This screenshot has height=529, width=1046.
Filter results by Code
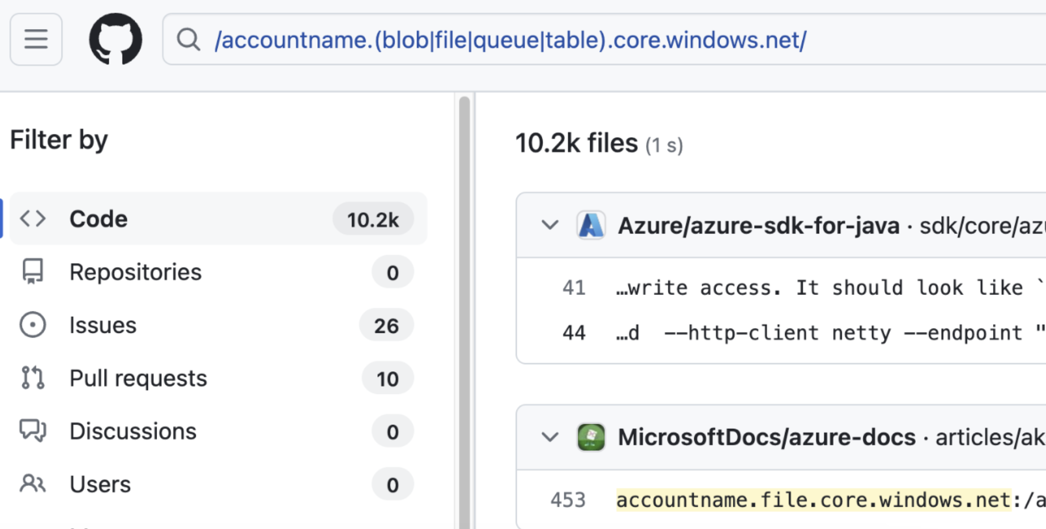98,219
